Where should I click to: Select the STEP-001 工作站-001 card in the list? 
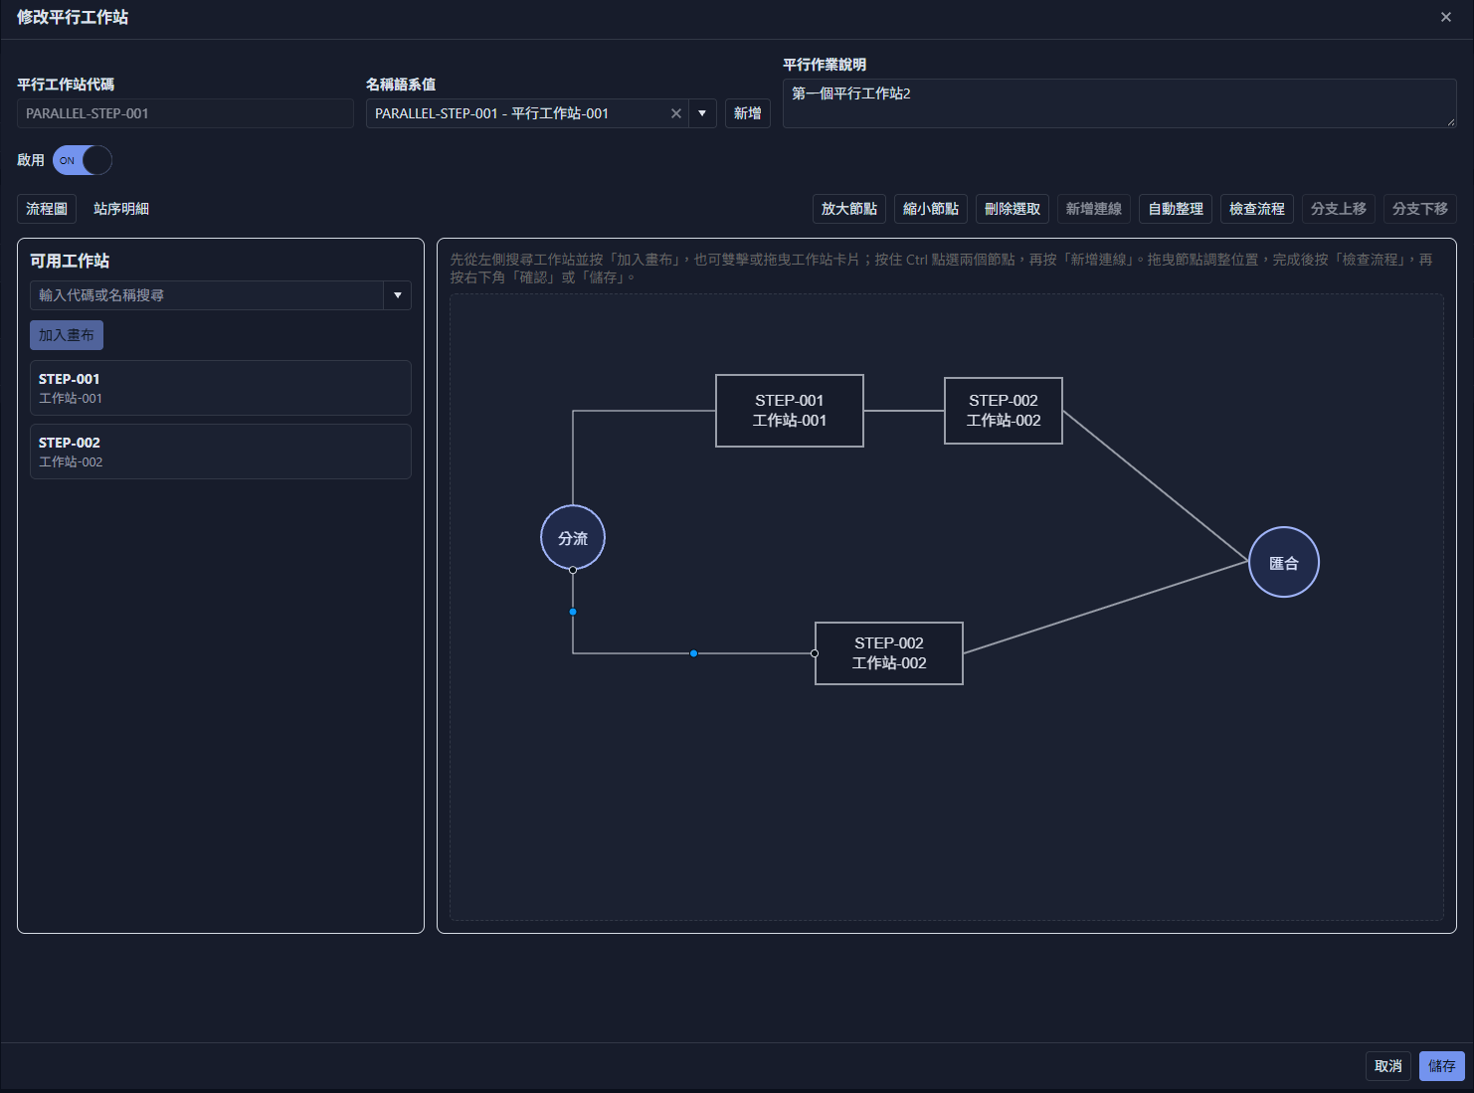[221, 388]
